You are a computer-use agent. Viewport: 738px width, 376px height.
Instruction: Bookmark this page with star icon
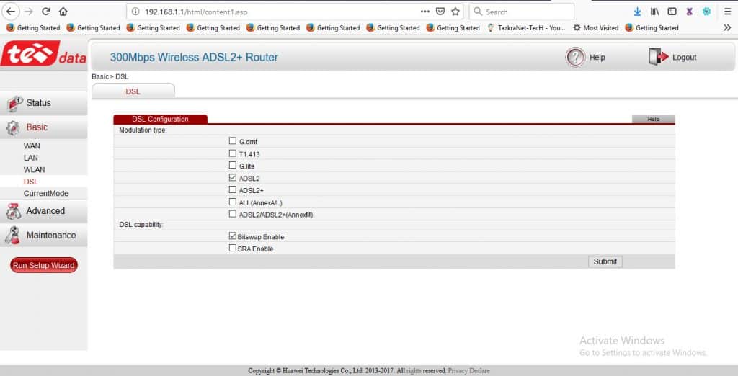455,12
